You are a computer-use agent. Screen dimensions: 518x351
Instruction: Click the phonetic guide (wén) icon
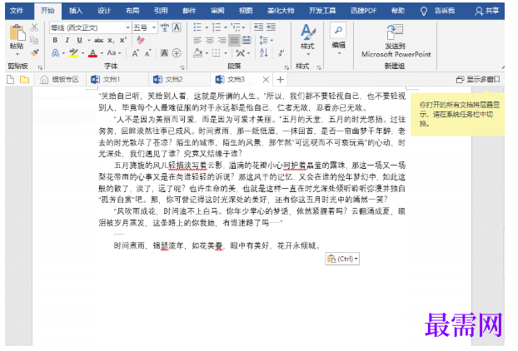164,27
